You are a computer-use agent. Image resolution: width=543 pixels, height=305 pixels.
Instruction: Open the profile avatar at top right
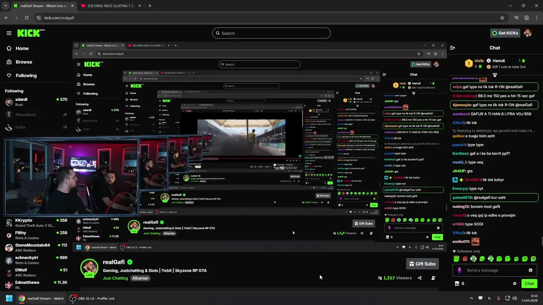click(x=527, y=33)
